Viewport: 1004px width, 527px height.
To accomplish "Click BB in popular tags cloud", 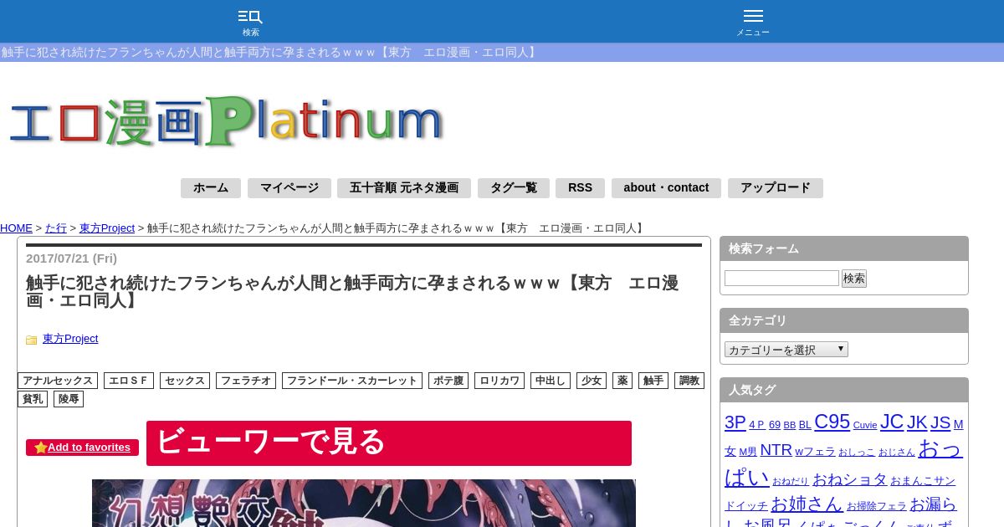I will 790,425.
